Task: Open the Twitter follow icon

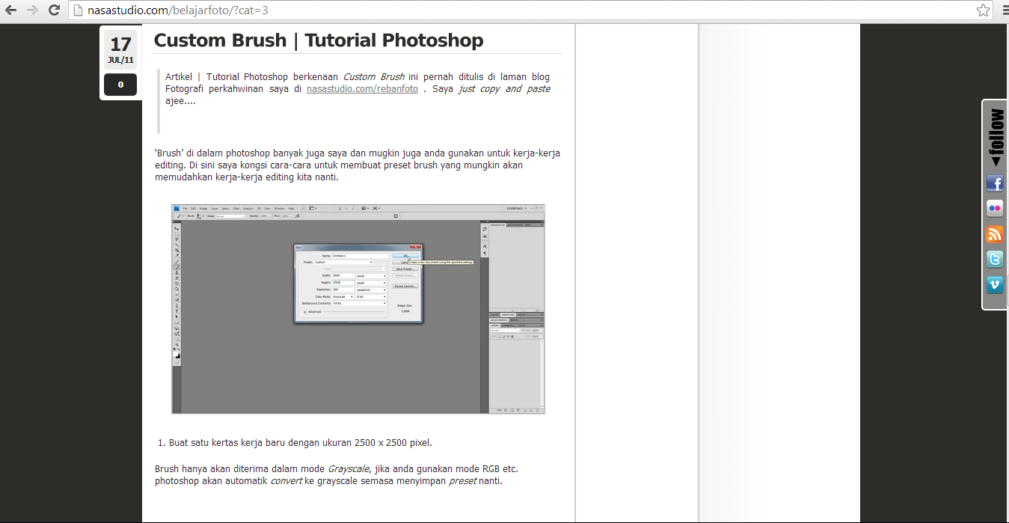Action: [x=994, y=260]
